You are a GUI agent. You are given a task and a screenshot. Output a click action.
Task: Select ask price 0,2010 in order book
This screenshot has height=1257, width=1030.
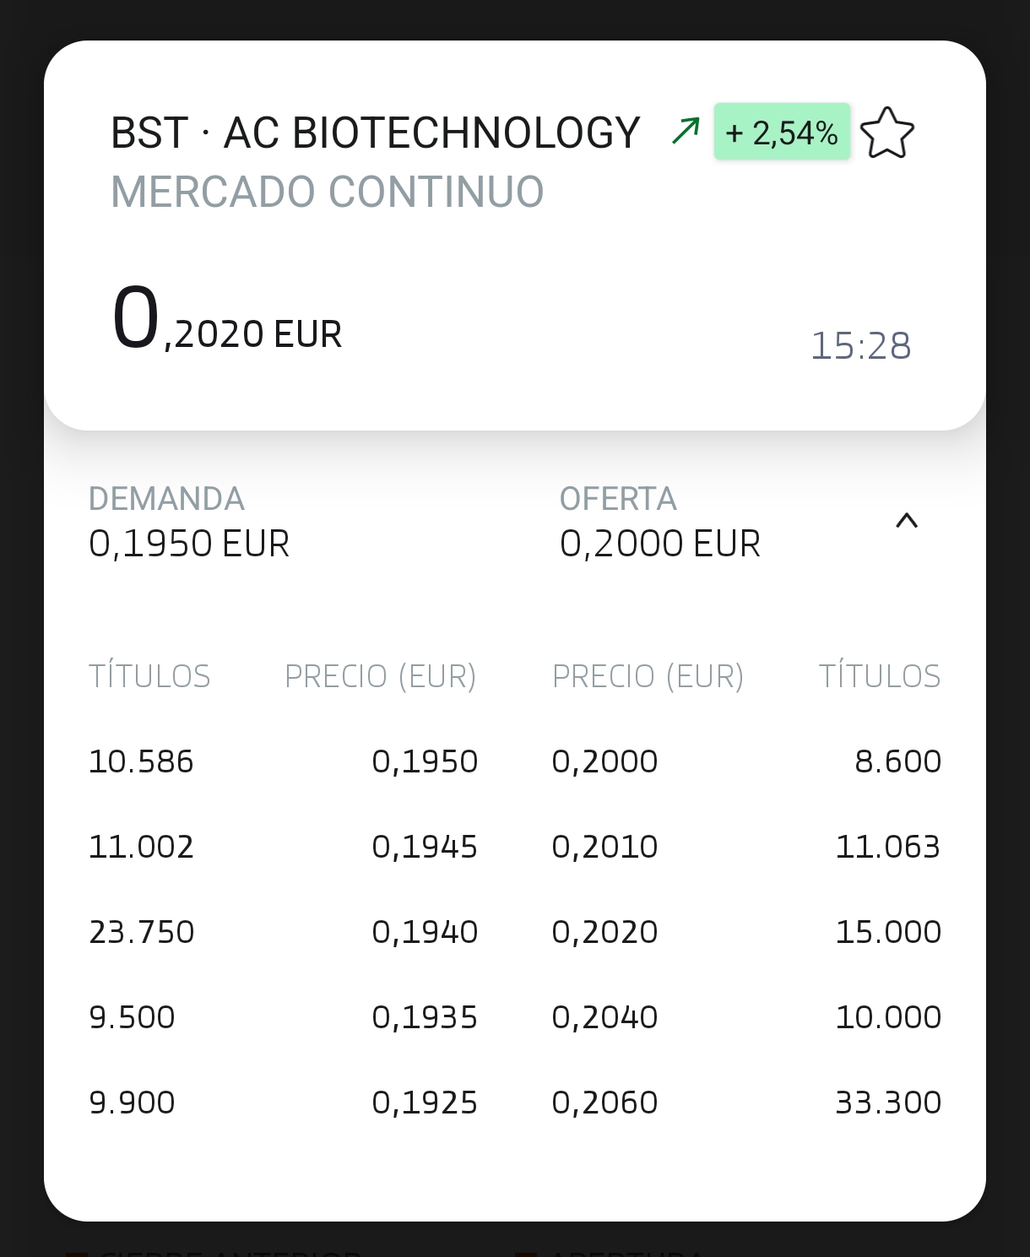tap(604, 848)
